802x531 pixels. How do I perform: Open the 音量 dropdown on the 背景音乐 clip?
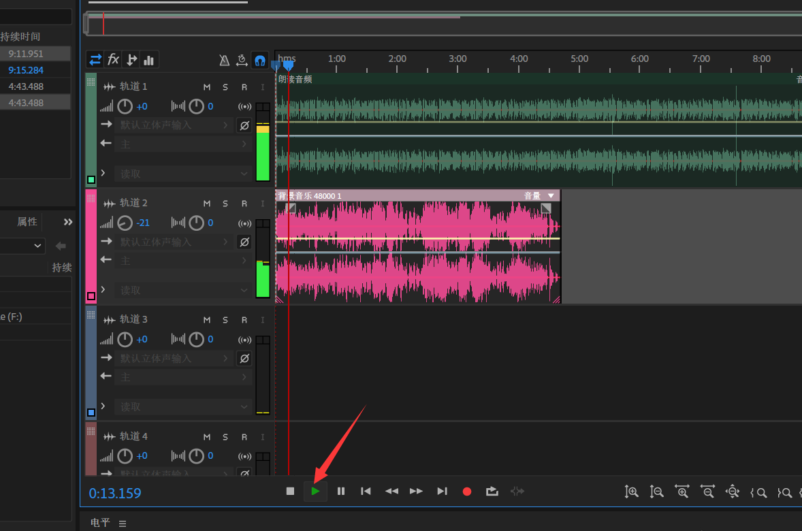(x=551, y=196)
